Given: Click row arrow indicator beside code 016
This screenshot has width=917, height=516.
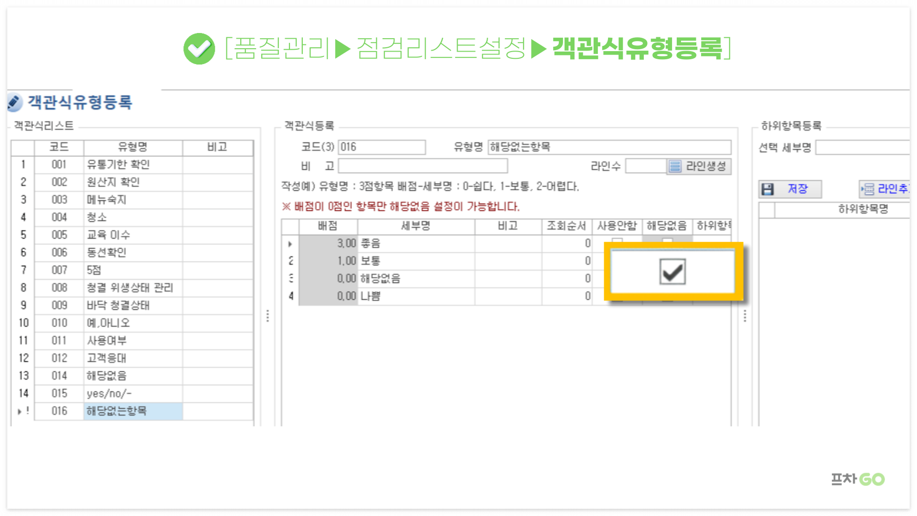Looking at the screenshot, I should pyautogui.click(x=20, y=411).
